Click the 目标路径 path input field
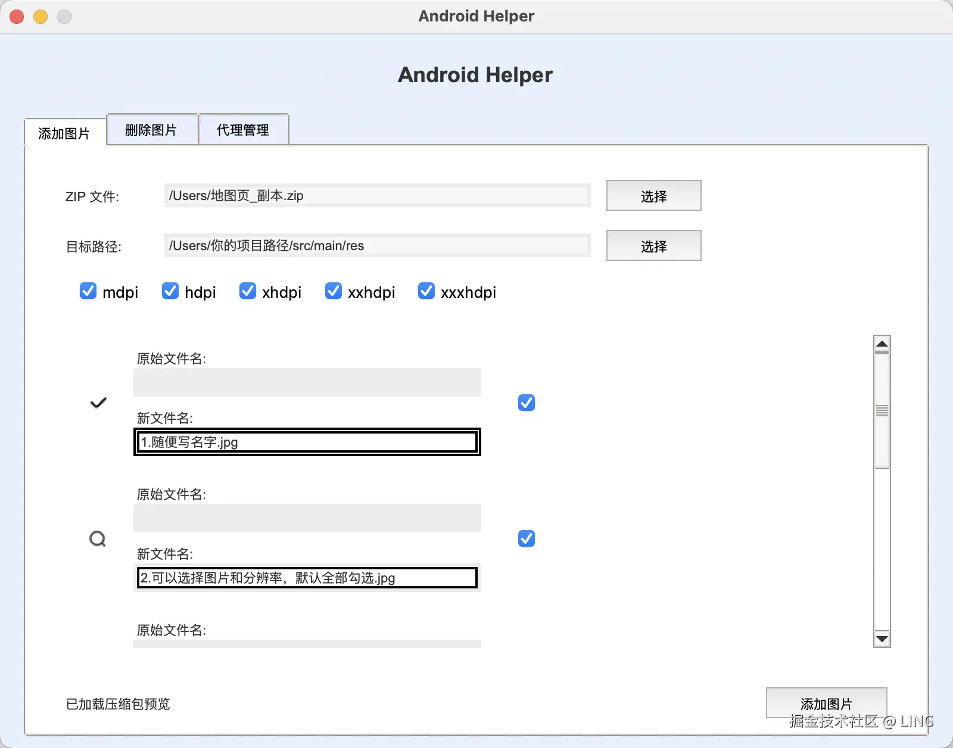The width and height of the screenshot is (953, 748). point(377,245)
